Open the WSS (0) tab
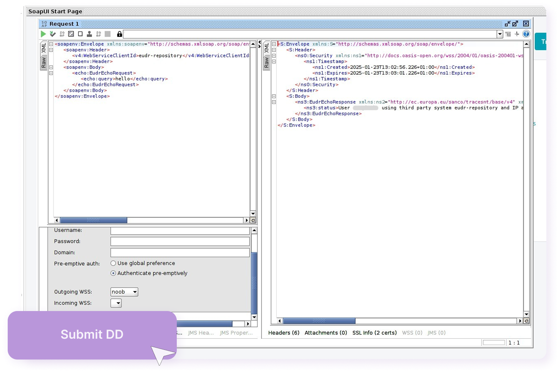 412,333
